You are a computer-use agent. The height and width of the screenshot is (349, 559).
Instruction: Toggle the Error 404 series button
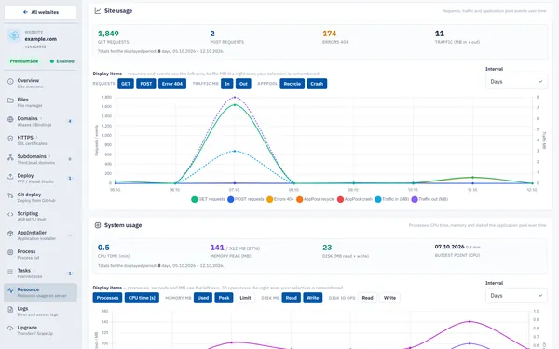point(172,84)
